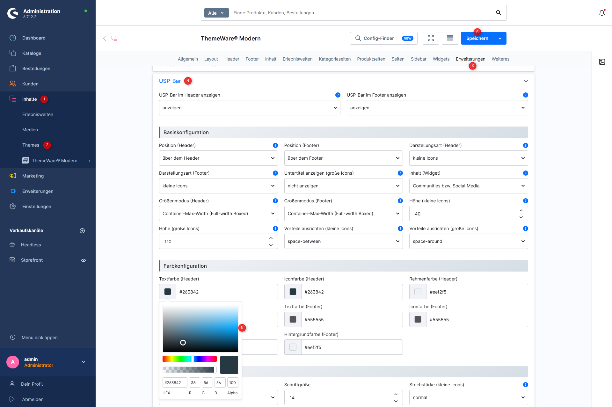Toggle Storefront visibility eye icon
This screenshot has width=612, height=407.
tap(84, 260)
